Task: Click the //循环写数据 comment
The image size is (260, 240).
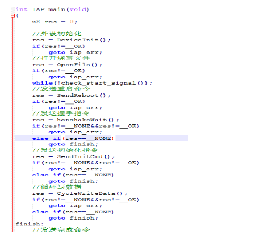Action: [57, 187]
